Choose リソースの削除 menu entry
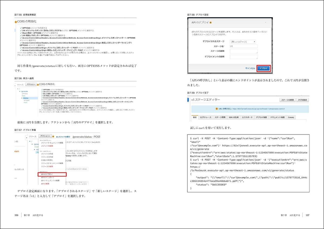Image resolution: width=324 pixels, height=229 pixels. pyautogui.click(x=47, y=166)
